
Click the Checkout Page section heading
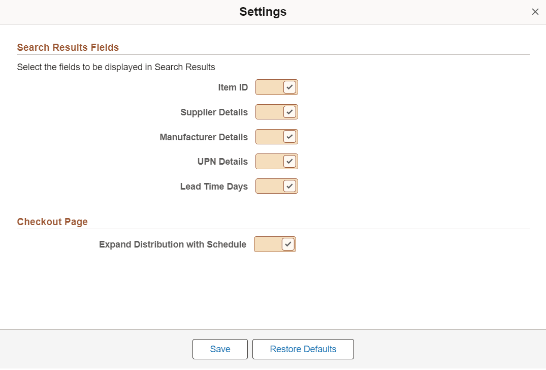coord(52,222)
